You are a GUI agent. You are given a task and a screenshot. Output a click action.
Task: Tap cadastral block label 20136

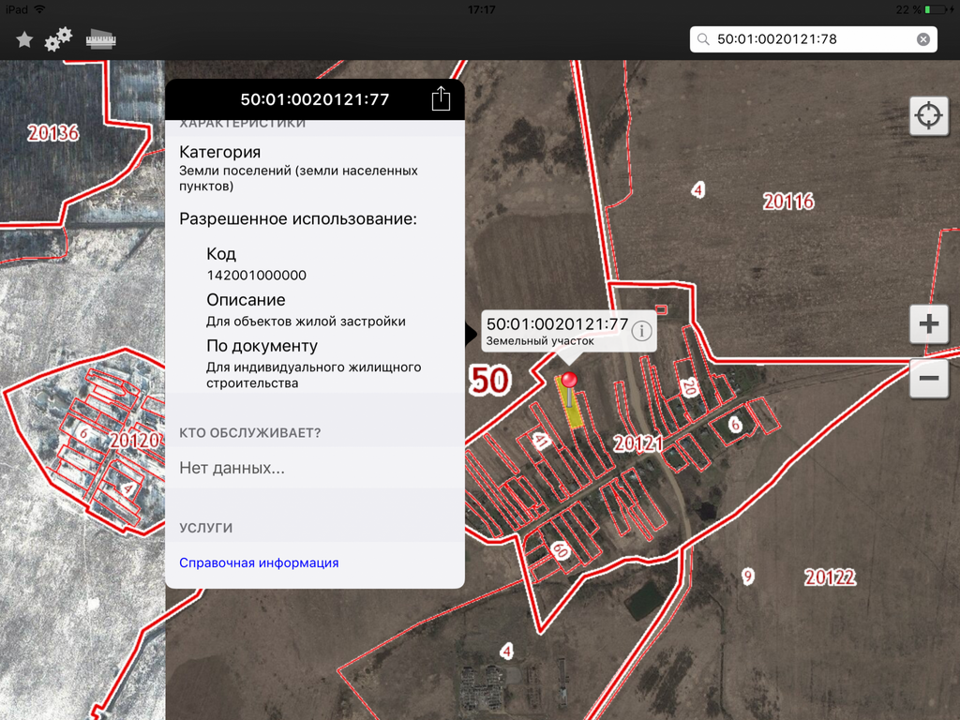[52, 132]
